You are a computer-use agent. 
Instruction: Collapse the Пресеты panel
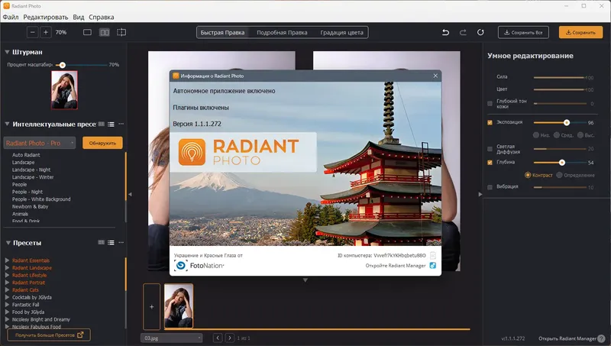(8, 242)
